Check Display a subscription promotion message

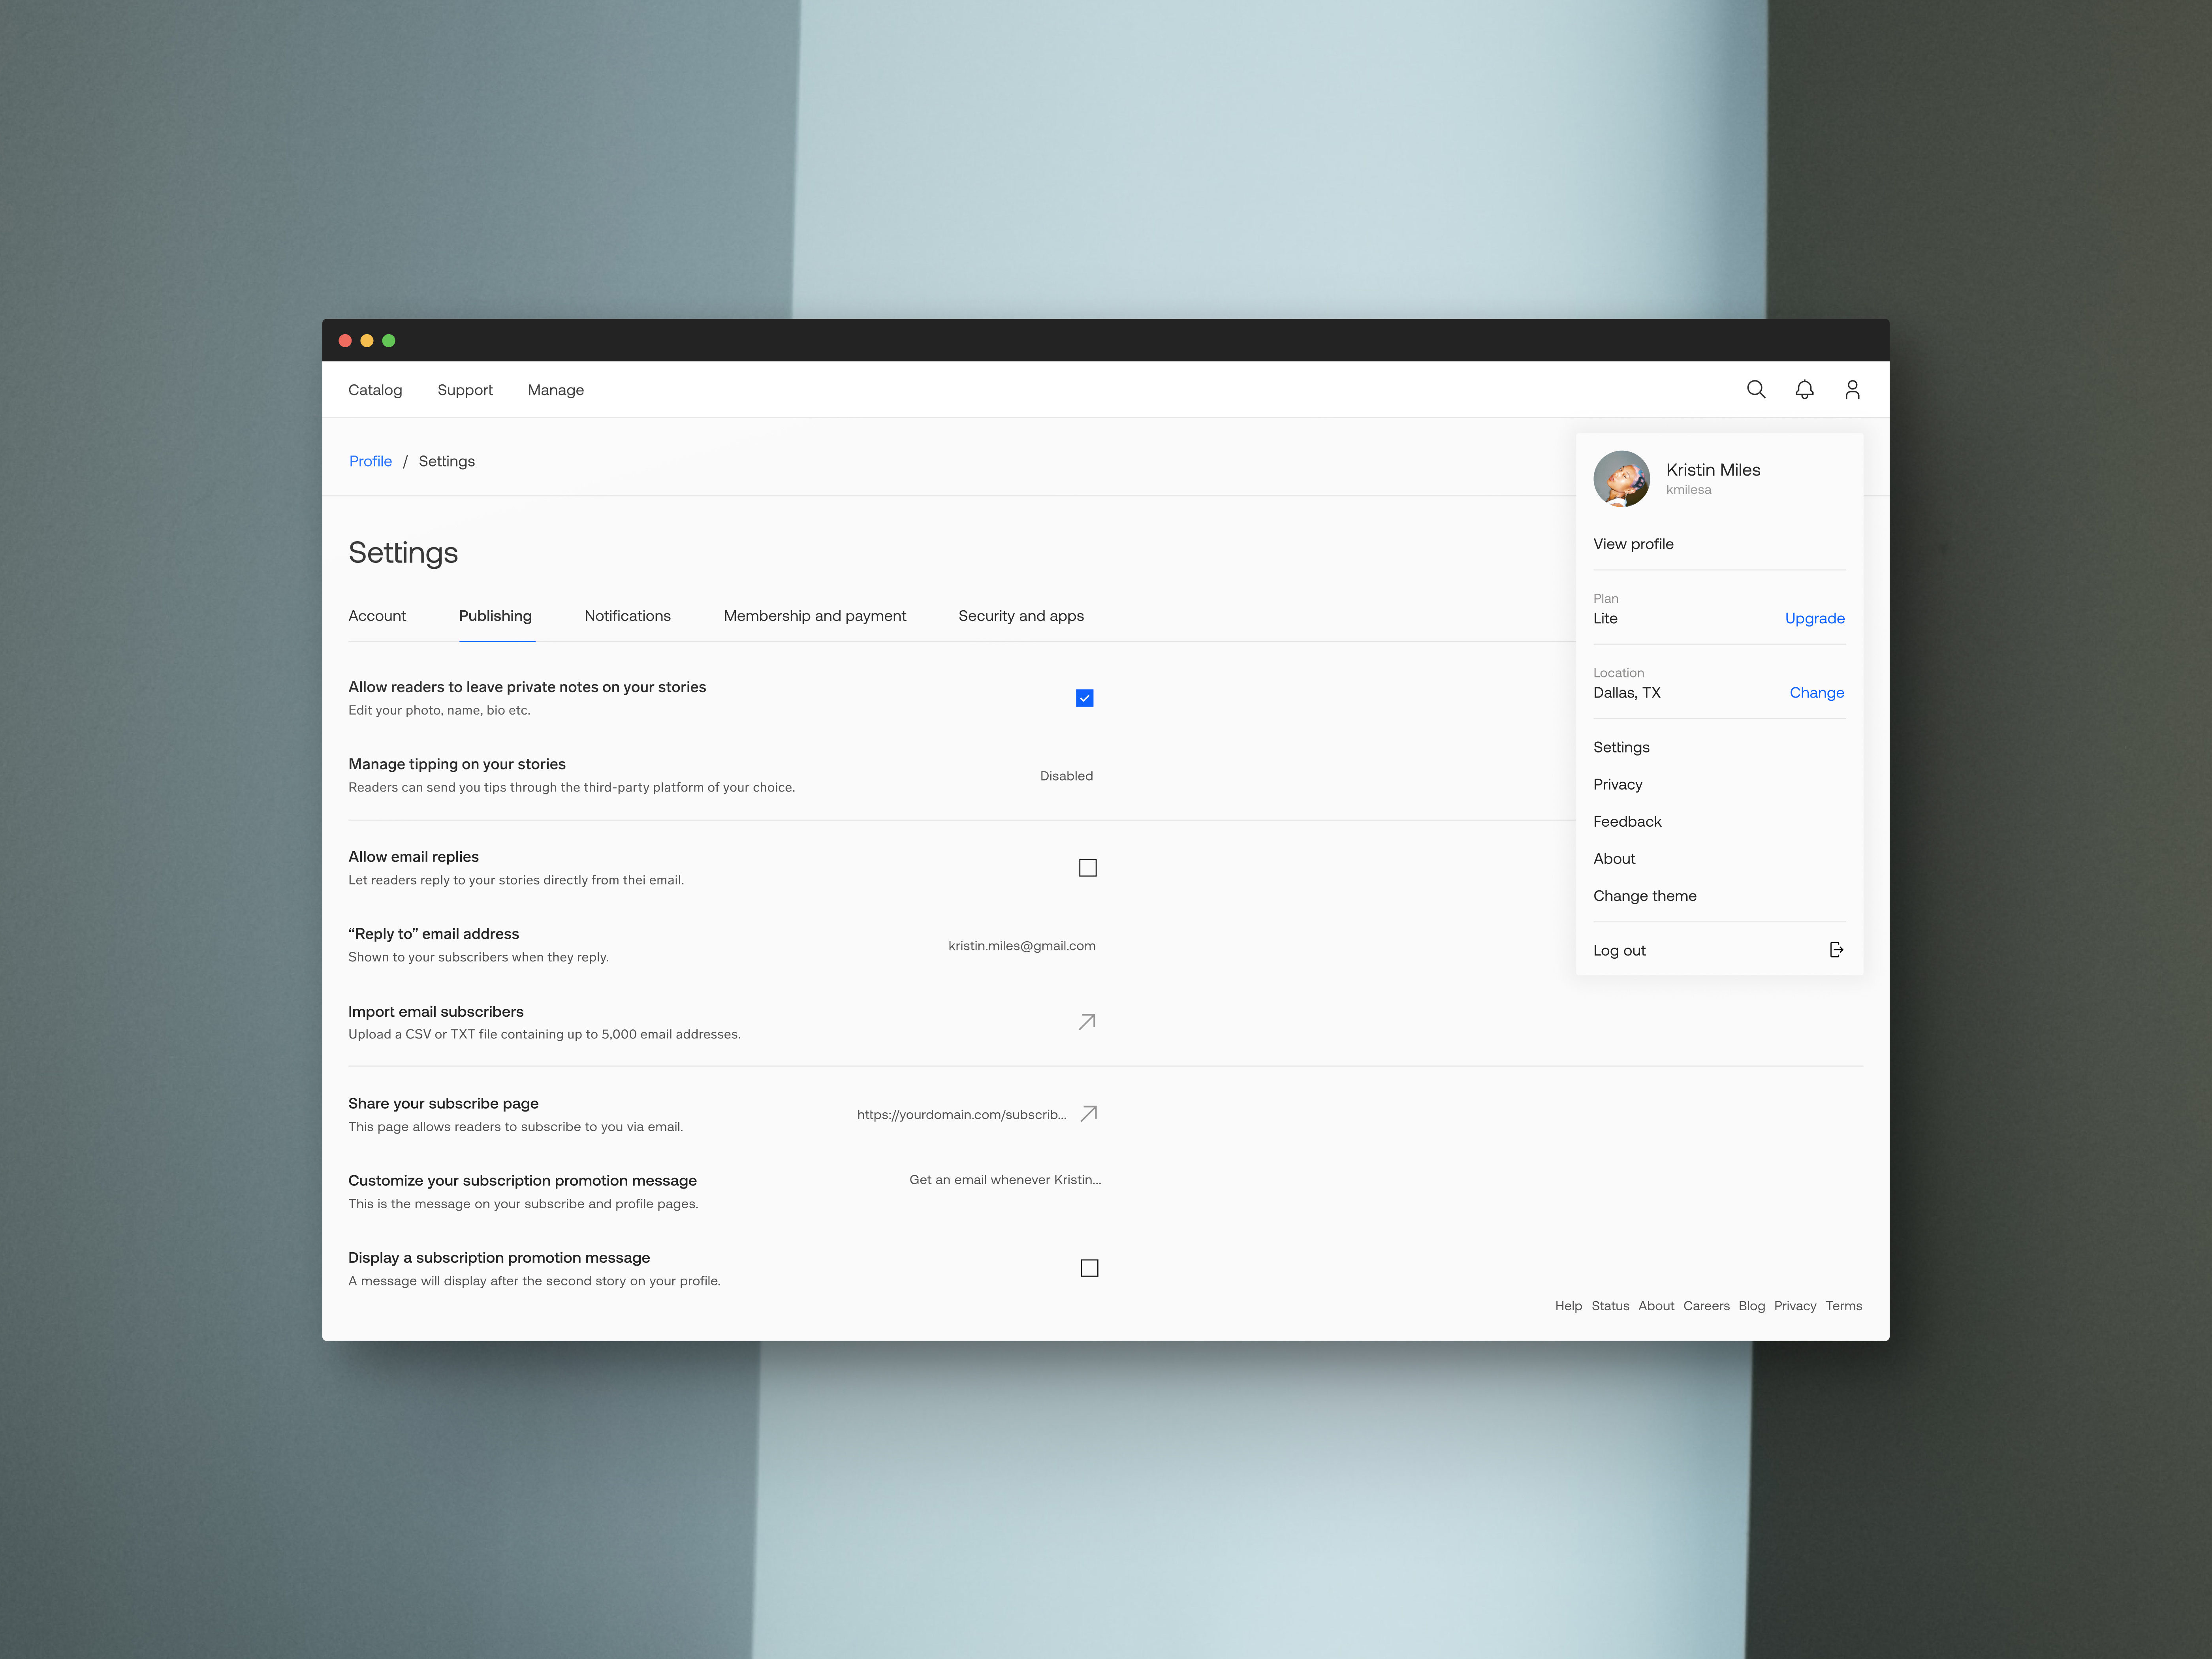[x=1089, y=1267]
